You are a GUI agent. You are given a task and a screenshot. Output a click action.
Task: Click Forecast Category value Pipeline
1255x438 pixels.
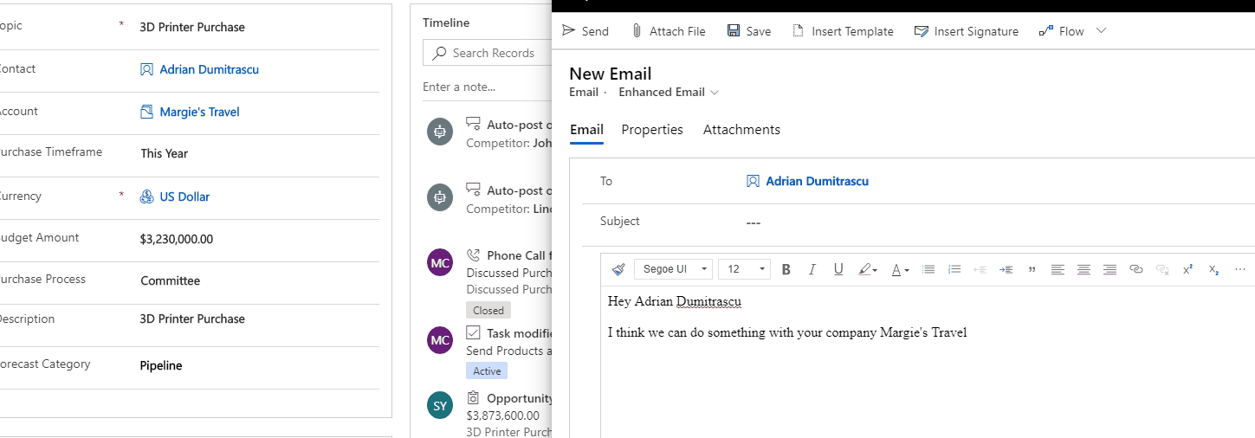pyautogui.click(x=161, y=365)
